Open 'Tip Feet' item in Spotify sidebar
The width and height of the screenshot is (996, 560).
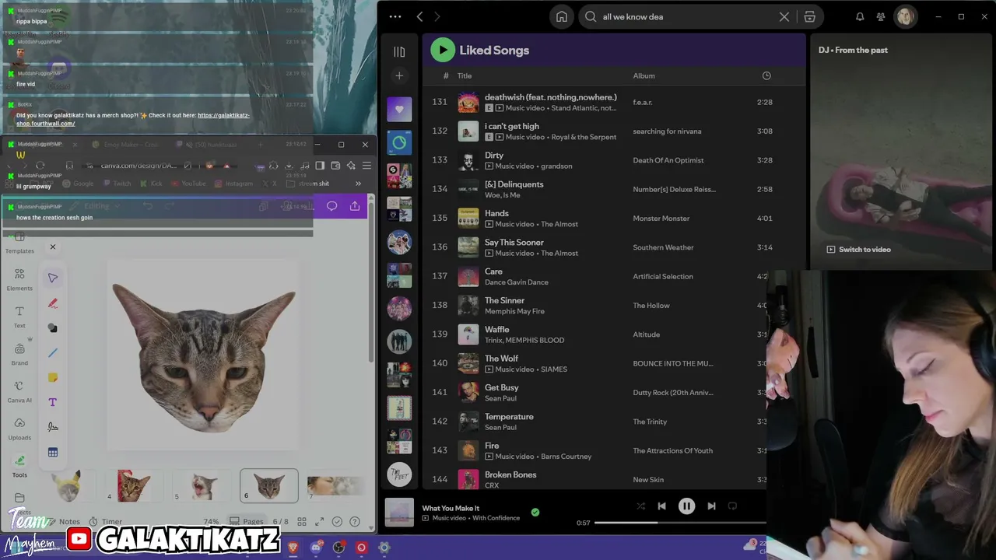point(399,474)
